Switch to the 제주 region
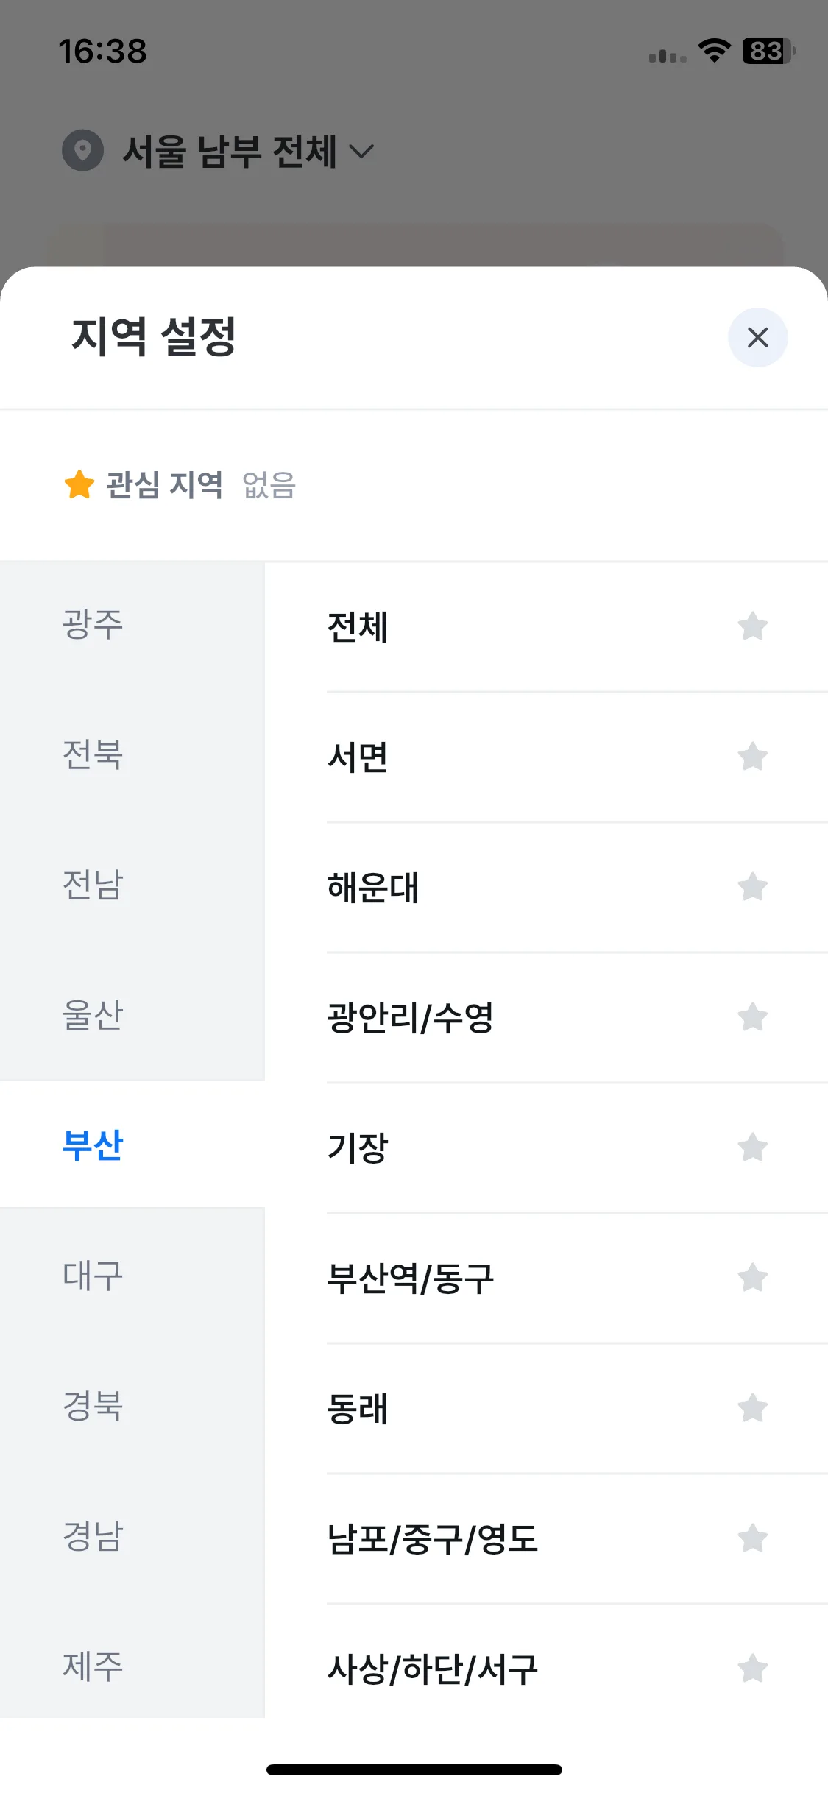Screen dimensions: 828x1793 point(132,1666)
